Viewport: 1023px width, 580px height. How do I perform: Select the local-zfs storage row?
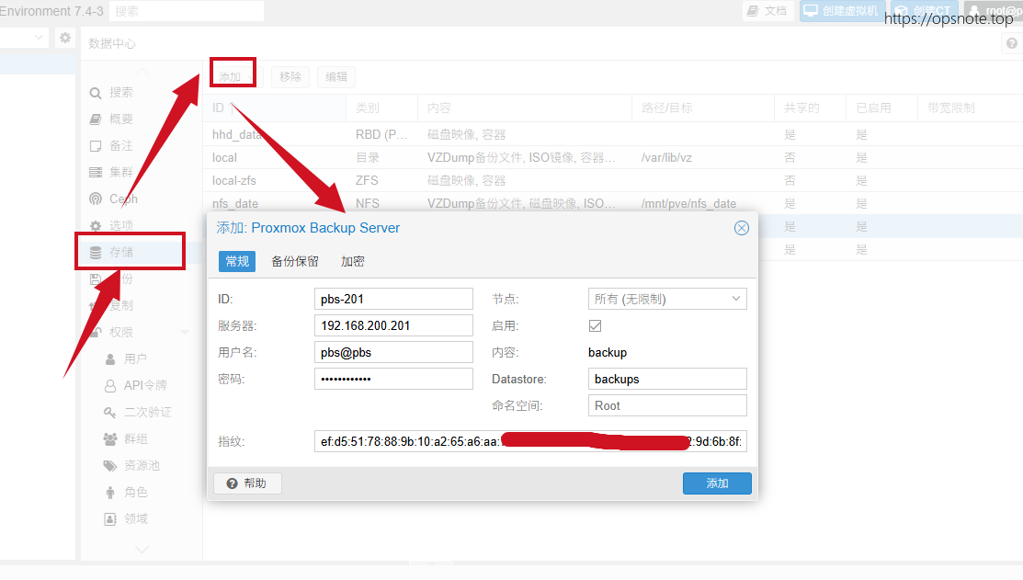click(613, 181)
